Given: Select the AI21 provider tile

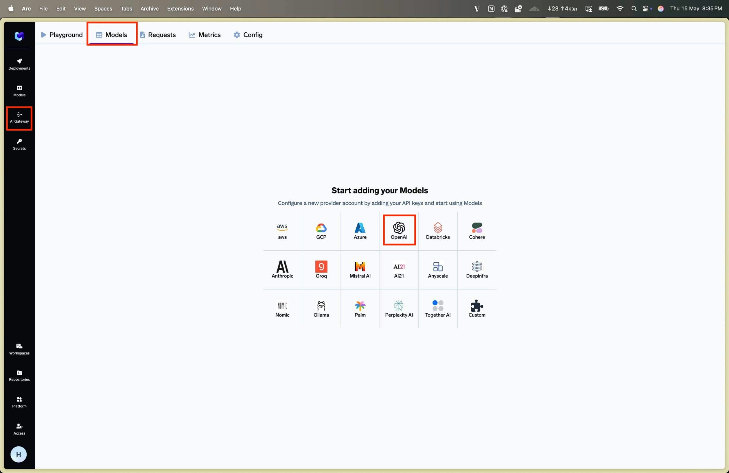Looking at the screenshot, I should tap(399, 270).
